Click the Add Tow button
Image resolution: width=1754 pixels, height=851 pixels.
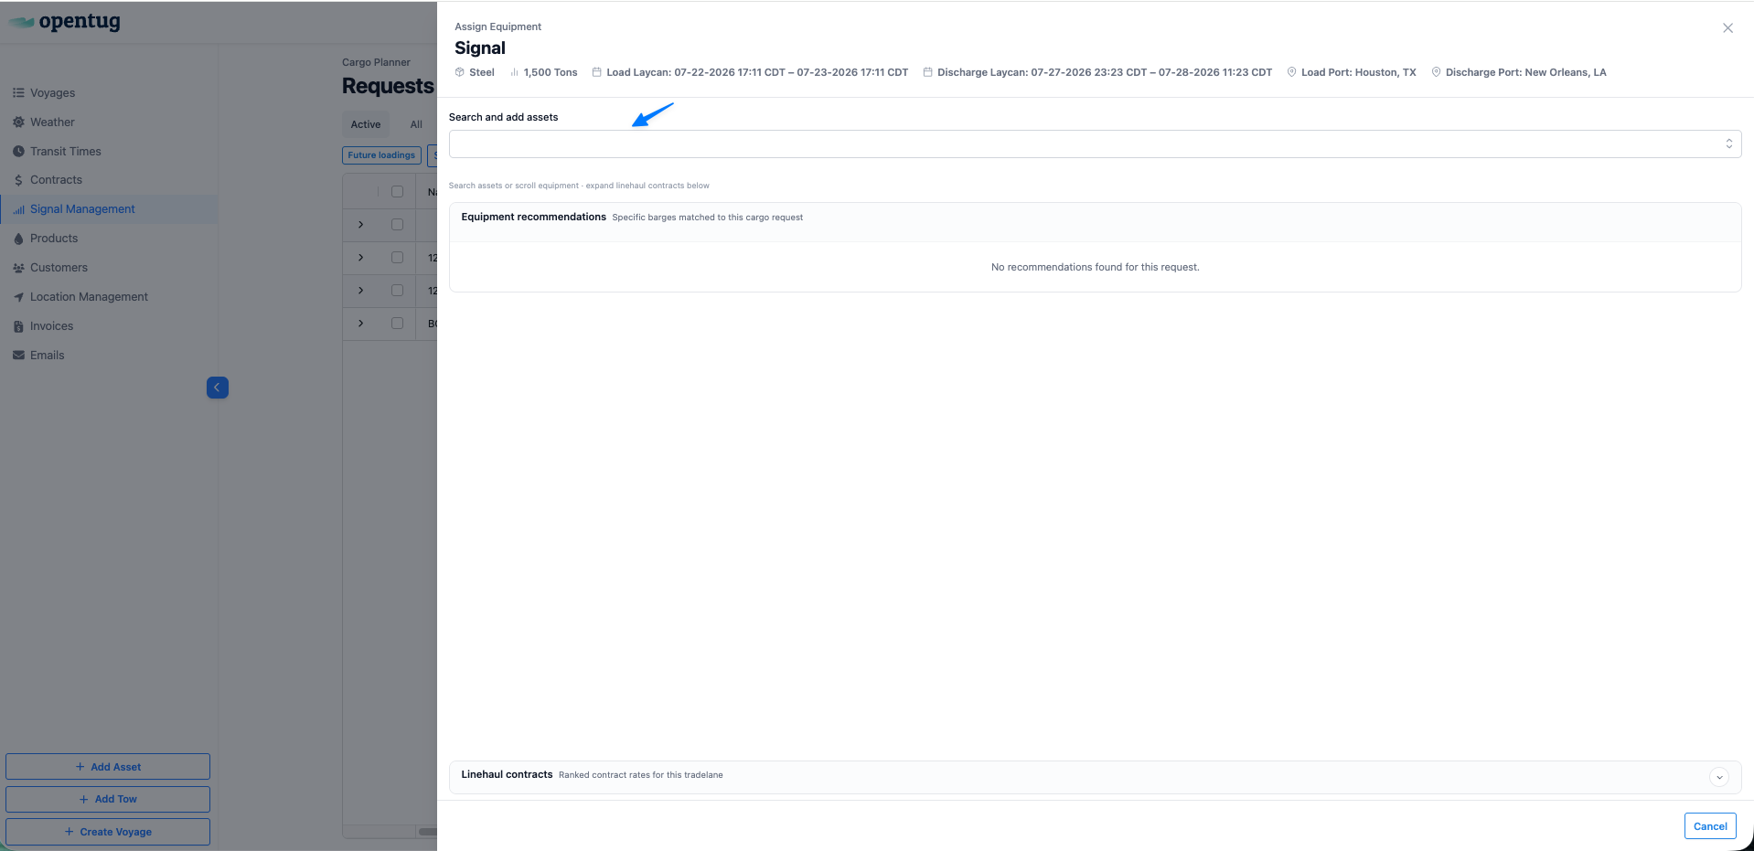tap(108, 799)
